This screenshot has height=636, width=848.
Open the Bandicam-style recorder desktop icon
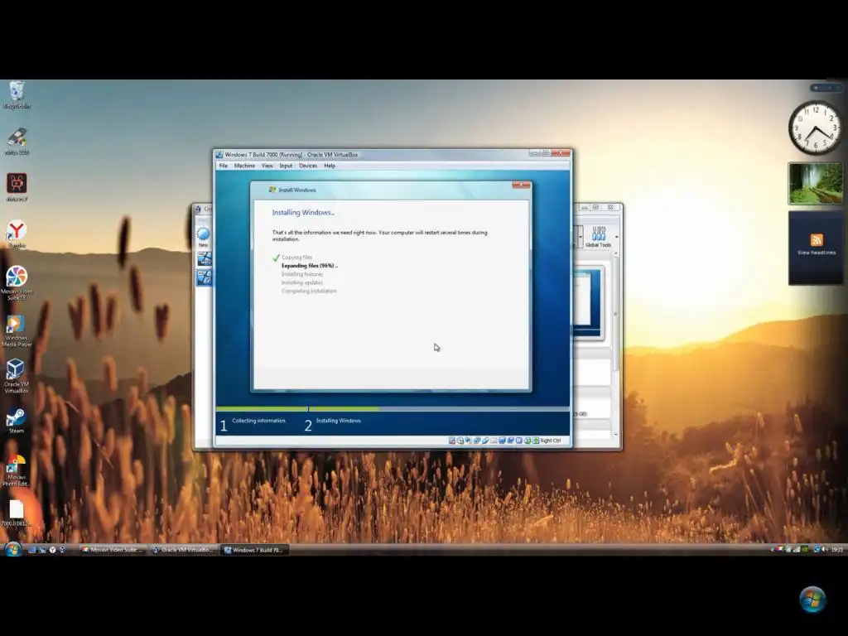pyautogui.click(x=17, y=188)
